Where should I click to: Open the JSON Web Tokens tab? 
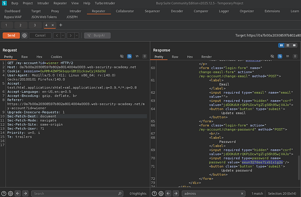click(x=44, y=17)
